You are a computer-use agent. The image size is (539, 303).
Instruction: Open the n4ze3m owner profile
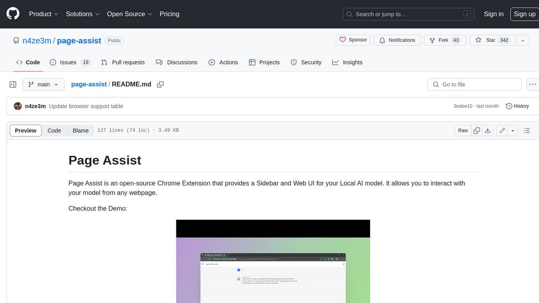tap(37, 40)
